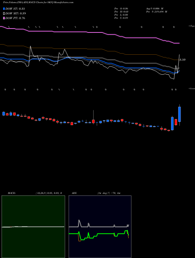Click the chart title mentioning MunafaSutra.com

pyautogui.click(x=38, y=2)
